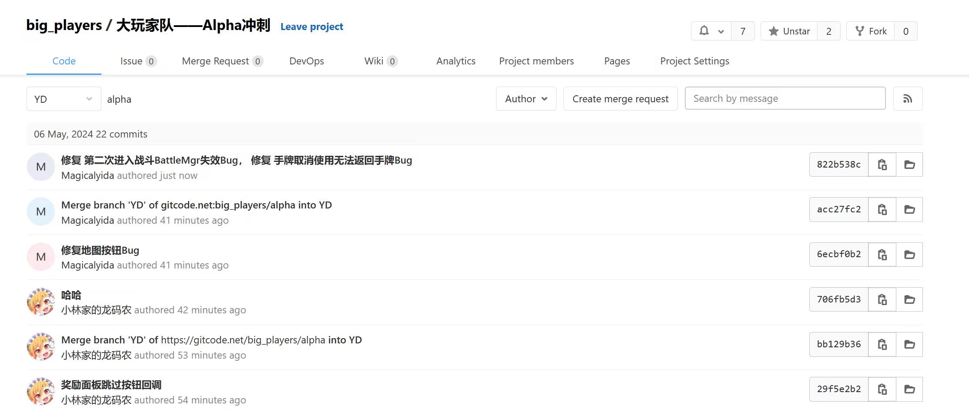Browse files at commit 6ecbf0b2
969x413 pixels.
tap(909, 255)
